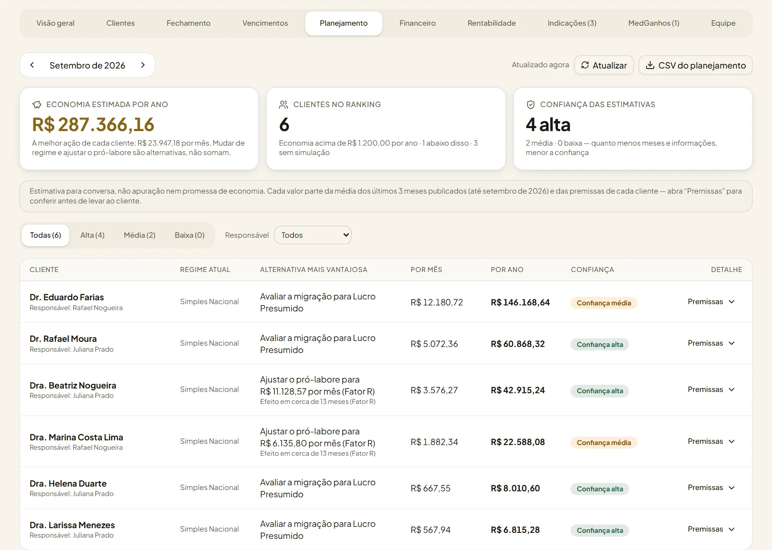Open Indicações (3) tab
The height and width of the screenshot is (550, 772).
(572, 23)
